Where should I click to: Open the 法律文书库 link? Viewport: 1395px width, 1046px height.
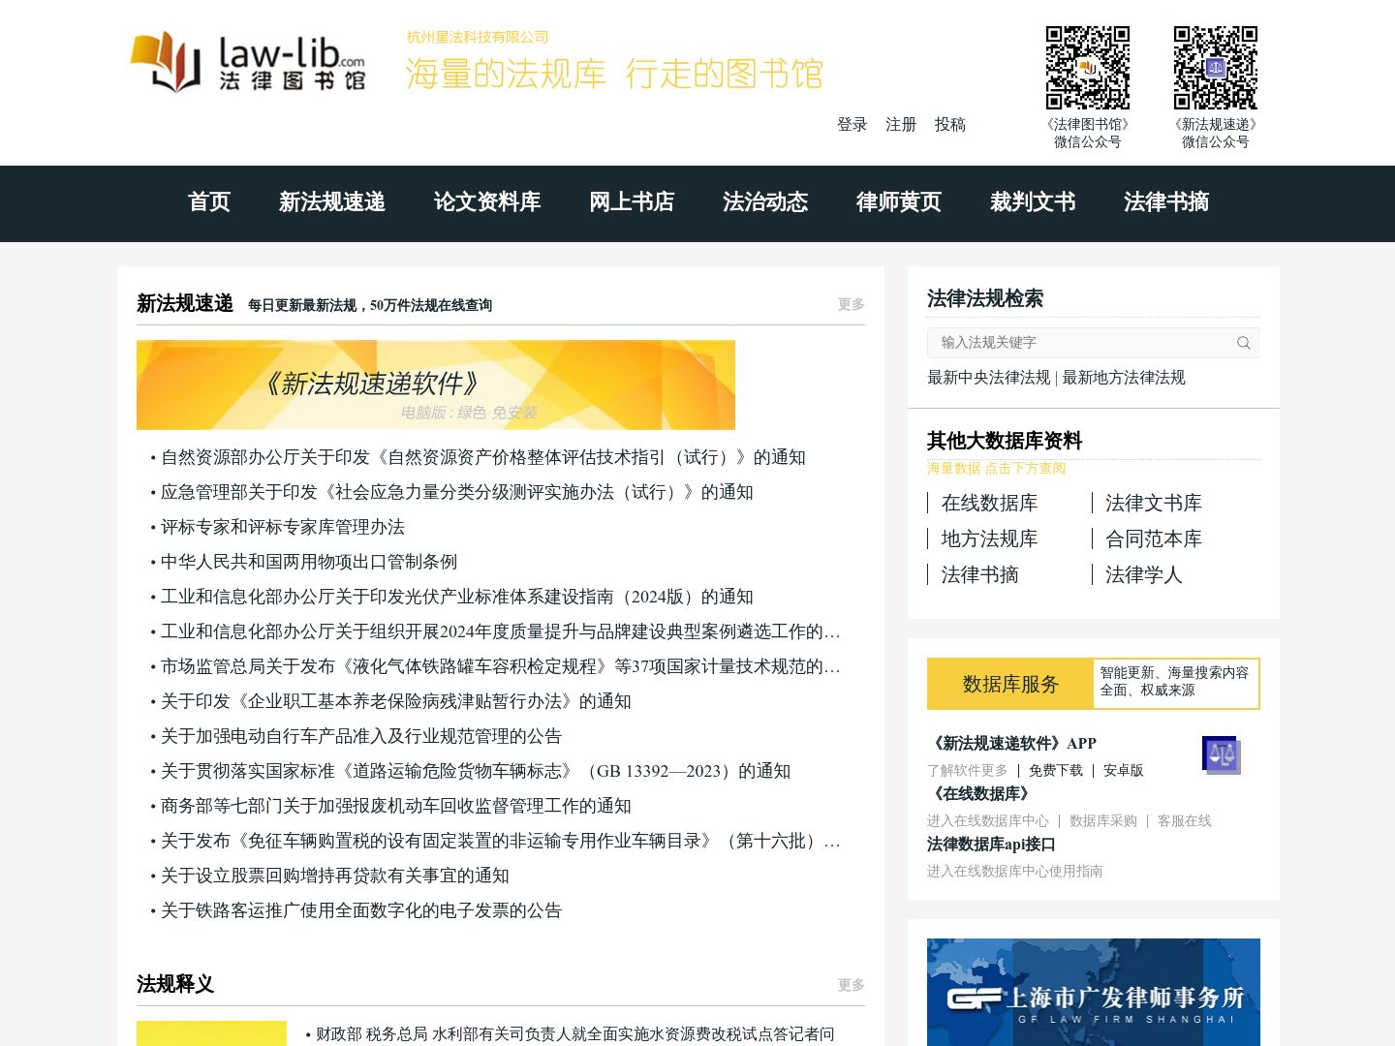coord(1154,504)
